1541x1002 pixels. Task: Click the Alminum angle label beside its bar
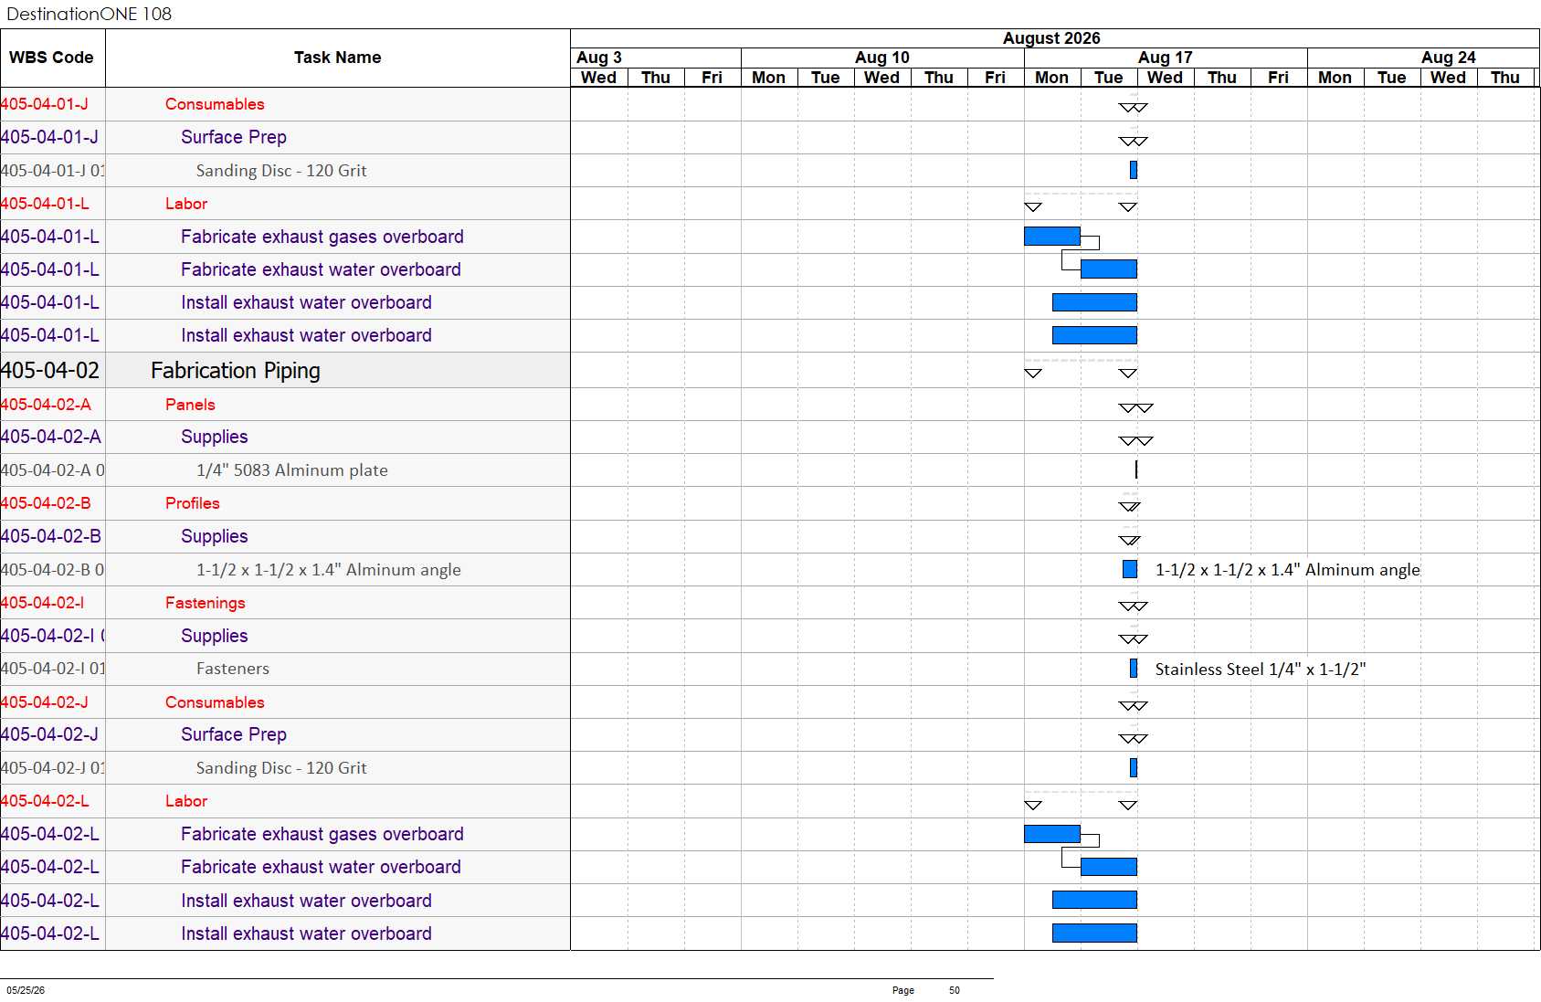click(x=1288, y=570)
